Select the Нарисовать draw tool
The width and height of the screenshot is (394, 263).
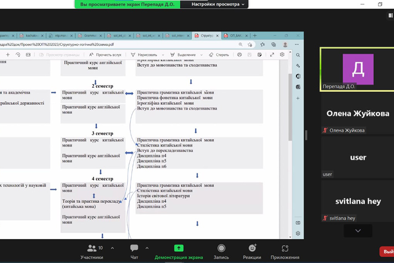(144, 55)
